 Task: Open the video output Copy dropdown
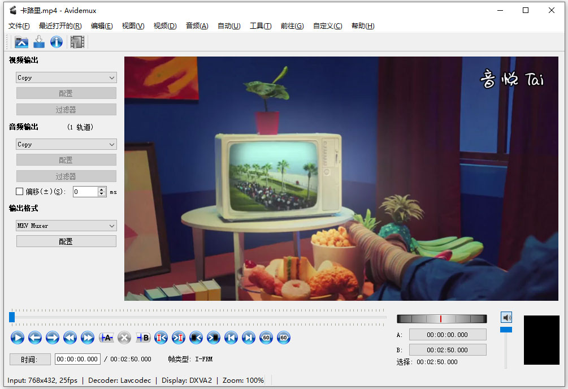pos(66,77)
